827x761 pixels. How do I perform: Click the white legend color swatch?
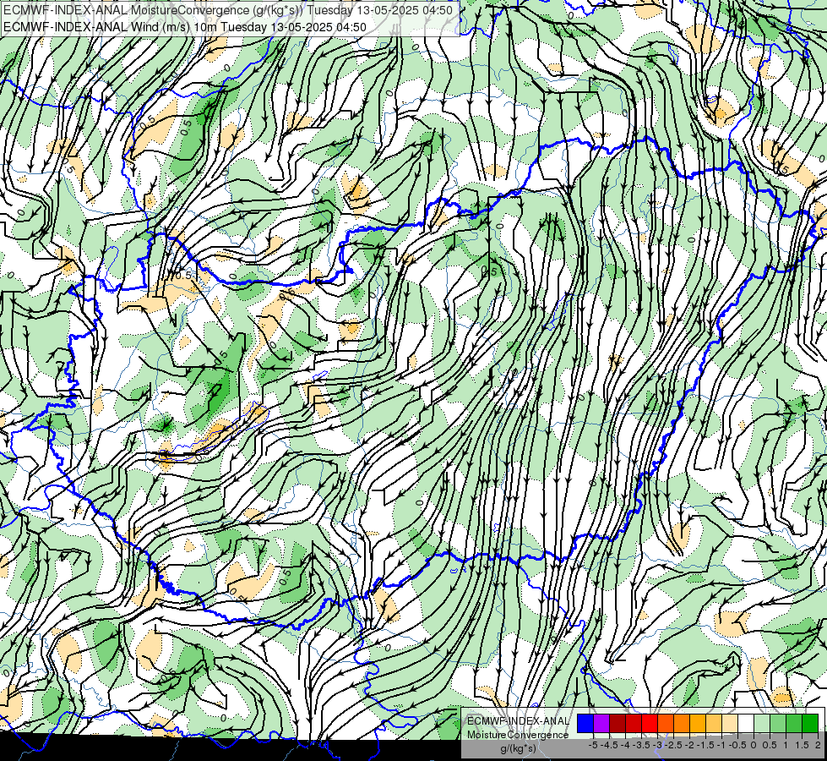click(746, 724)
